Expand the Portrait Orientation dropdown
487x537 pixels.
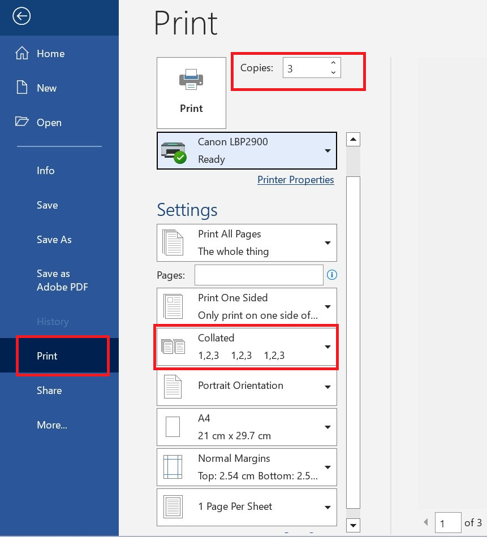327,387
